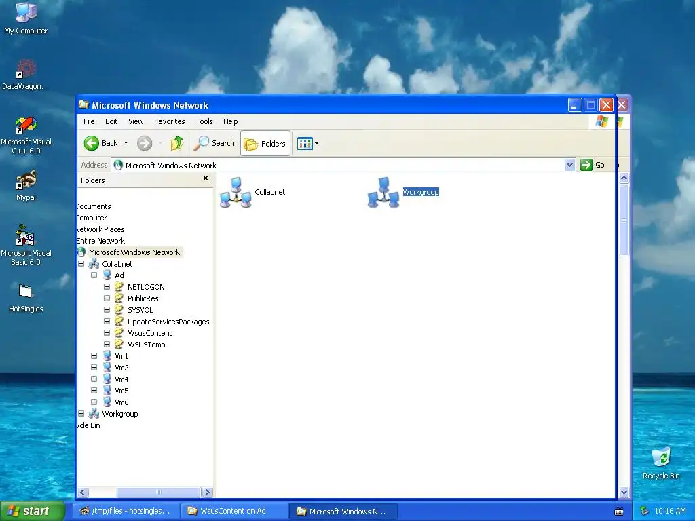Image resolution: width=695 pixels, height=521 pixels.
Task: Open the DataWagon desktop shortcut
Action: point(26,75)
